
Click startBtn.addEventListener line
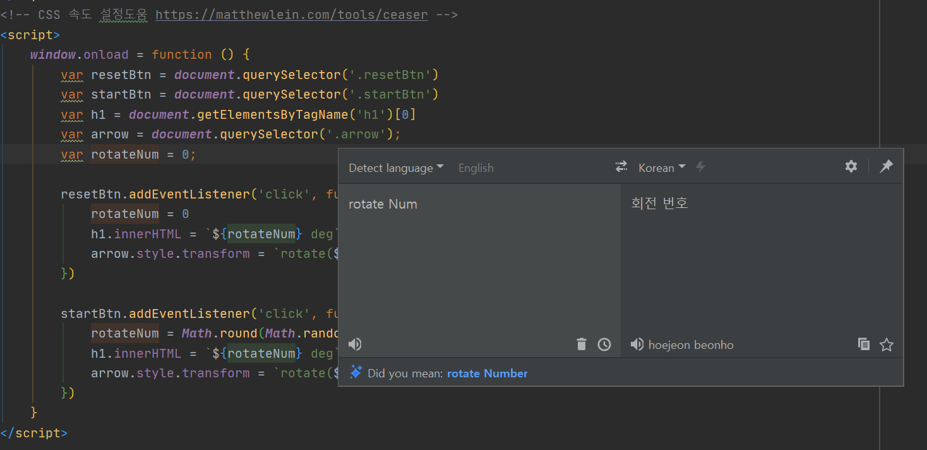(x=200, y=313)
